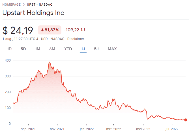The height and width of the screenshot is (135, 189).
Task: Click the chart's highest price peak
Action: tap(50, 62)
